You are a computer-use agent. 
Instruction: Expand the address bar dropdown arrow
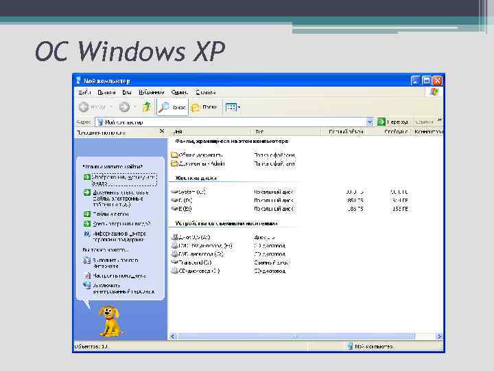370,122
